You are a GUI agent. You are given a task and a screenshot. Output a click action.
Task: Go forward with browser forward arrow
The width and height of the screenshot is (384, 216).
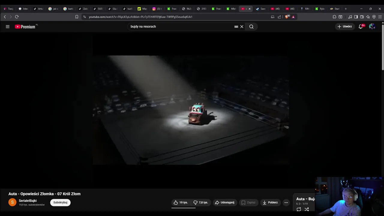point(10,17)
